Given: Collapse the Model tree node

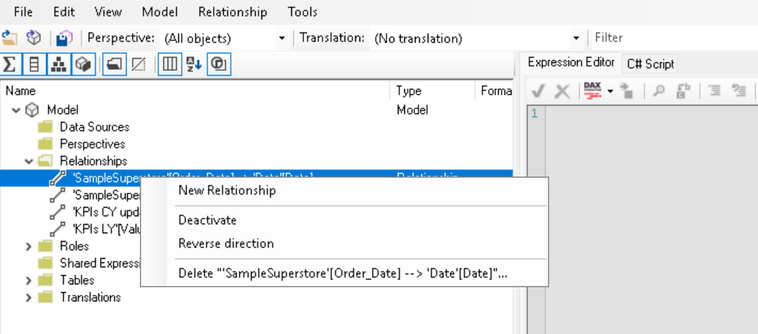Looking at the screenshot, I should [x=16, y=111].
